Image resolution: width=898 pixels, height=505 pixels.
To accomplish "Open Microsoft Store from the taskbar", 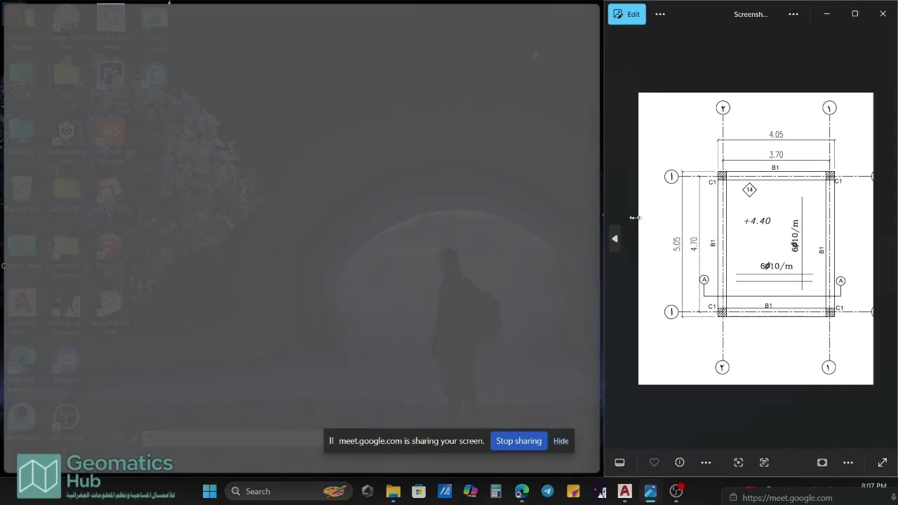I will pos(419,491).
